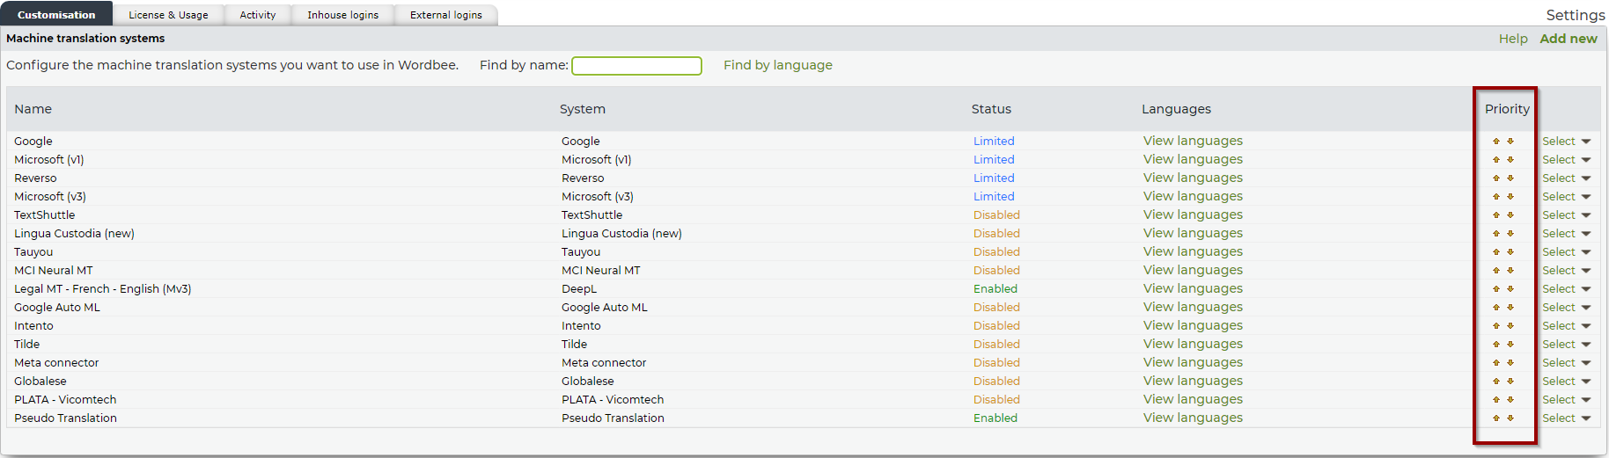Click the priority up arrow for TextShuttle
Screen dimensions: 1609x458
point(1495,215)
